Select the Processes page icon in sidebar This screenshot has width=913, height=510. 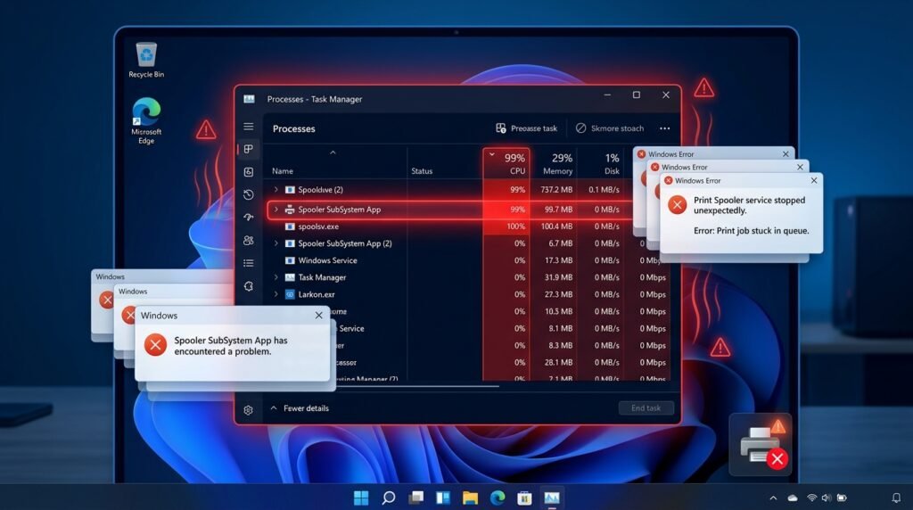pyautogui.click(x=249, y=149)
